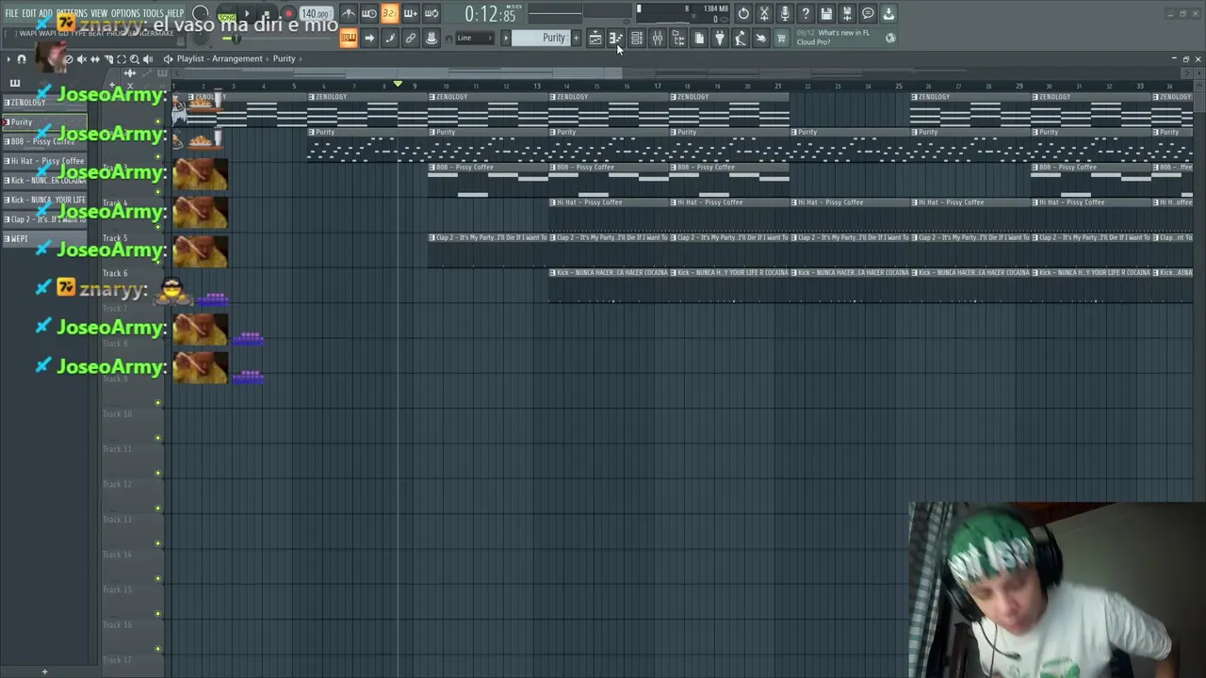The image size is (1206, 678).
Task: Open the VIEW menu
Action: coord(99,13)
